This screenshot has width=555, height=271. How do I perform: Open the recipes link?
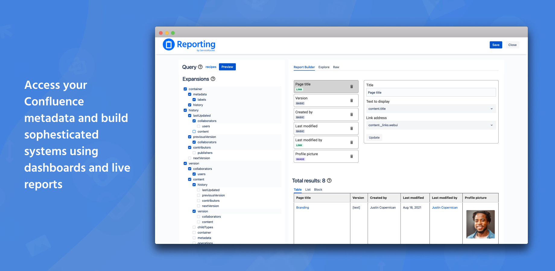point(211,67)
